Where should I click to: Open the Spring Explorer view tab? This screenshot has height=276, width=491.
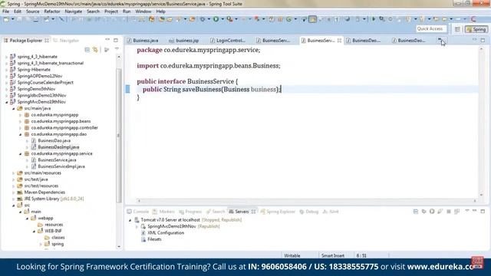[278, 212]
